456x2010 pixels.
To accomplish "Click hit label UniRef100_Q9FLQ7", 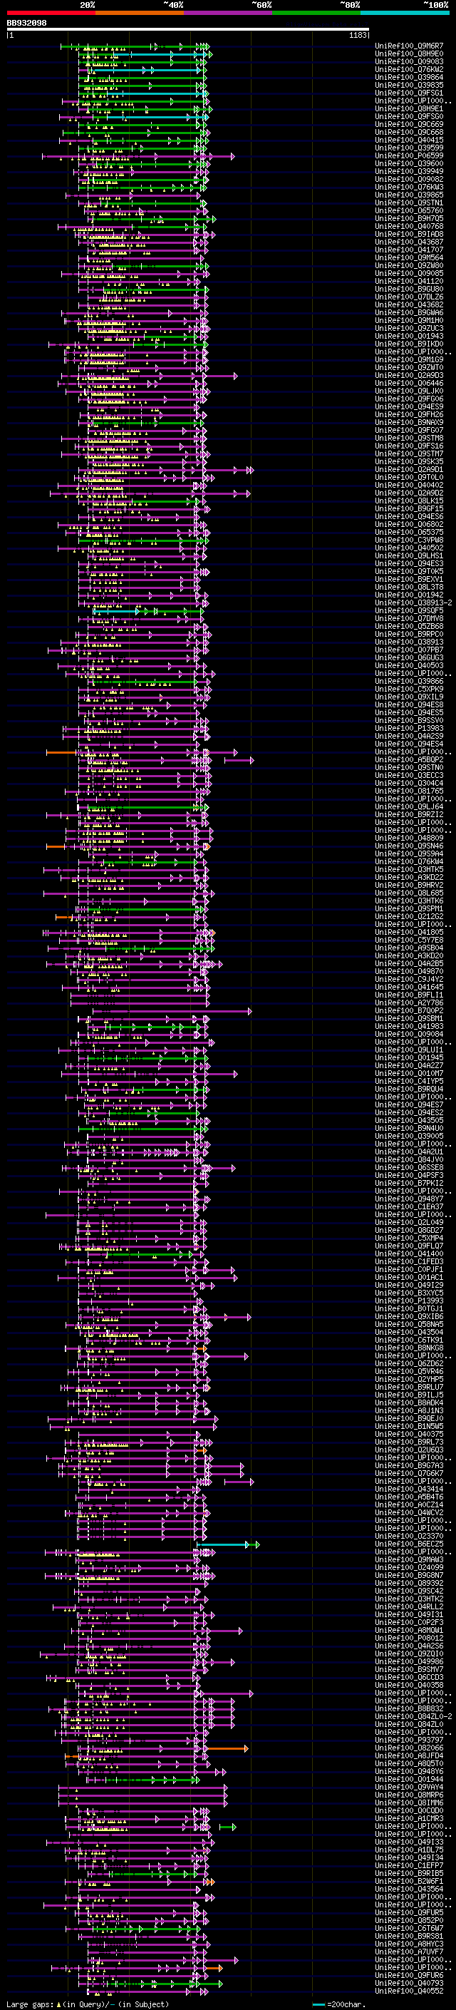I will click(x=409, y=1246).
